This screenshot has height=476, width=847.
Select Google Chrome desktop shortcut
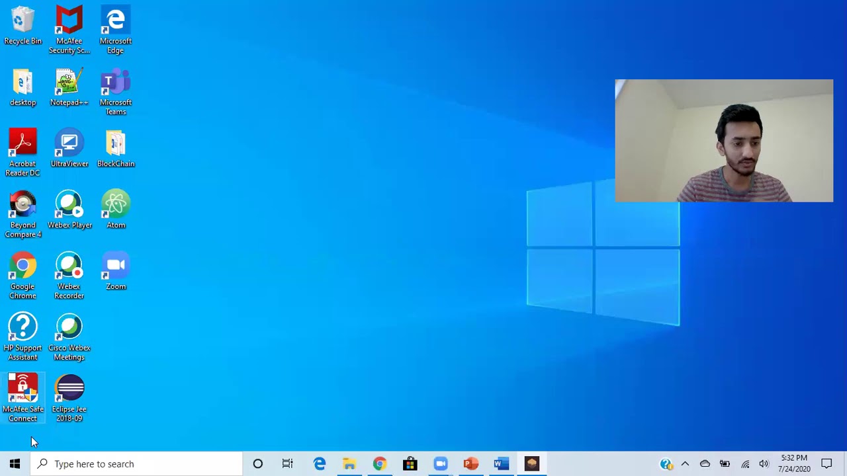tap(22, 276)
